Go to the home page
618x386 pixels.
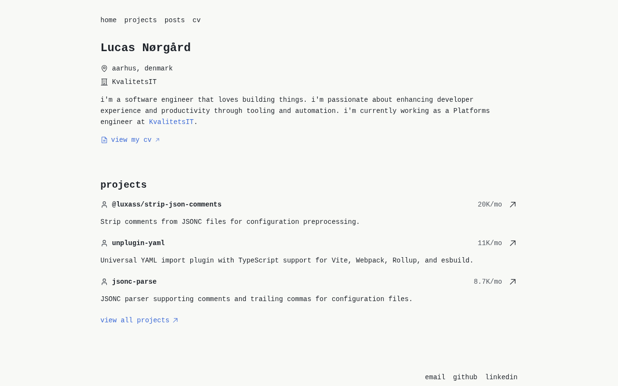coord(109,20)
